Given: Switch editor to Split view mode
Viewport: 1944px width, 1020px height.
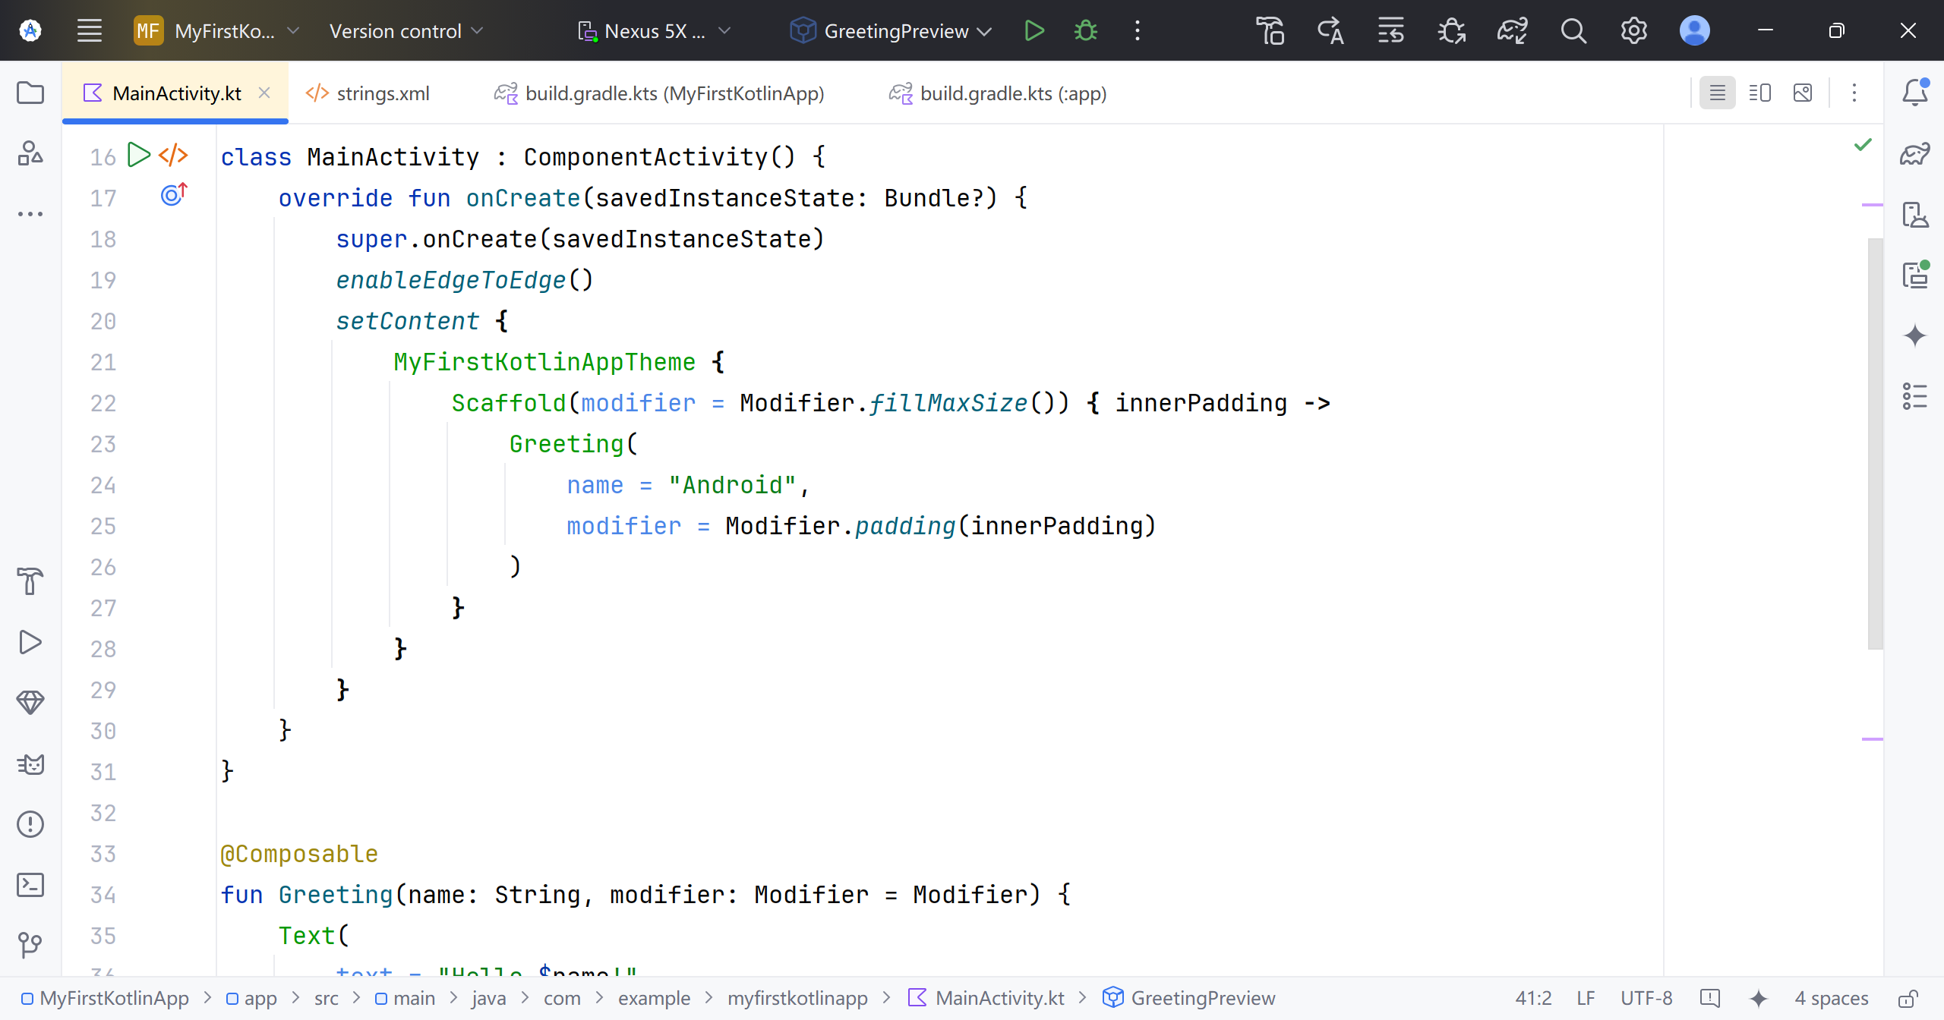Looking at the screenshot, I should (x=1759, y=93).
